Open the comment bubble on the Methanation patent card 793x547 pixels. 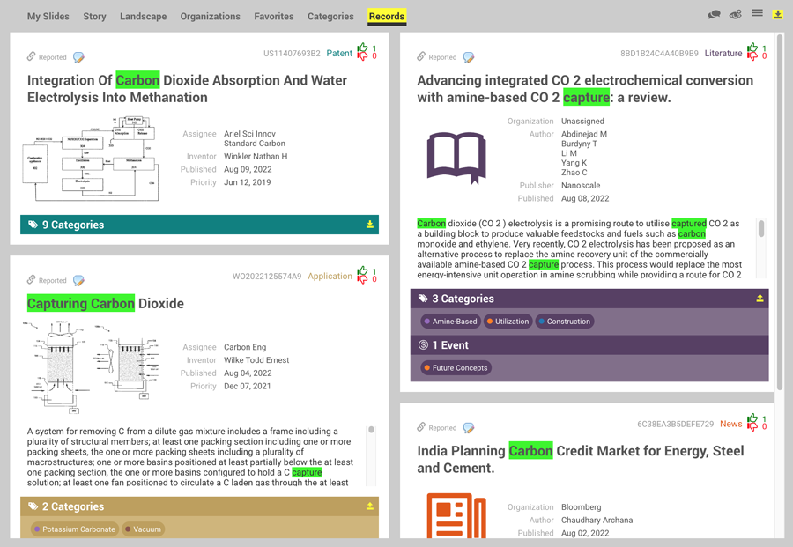(x=78, y=56)
